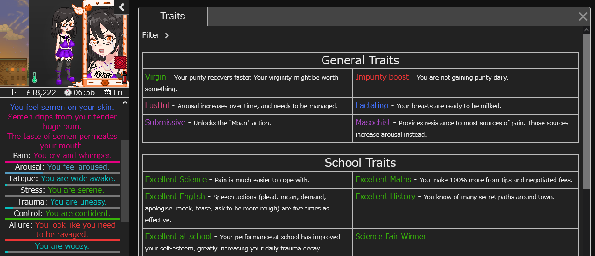Click the Trauma status bar

point(62,208)
